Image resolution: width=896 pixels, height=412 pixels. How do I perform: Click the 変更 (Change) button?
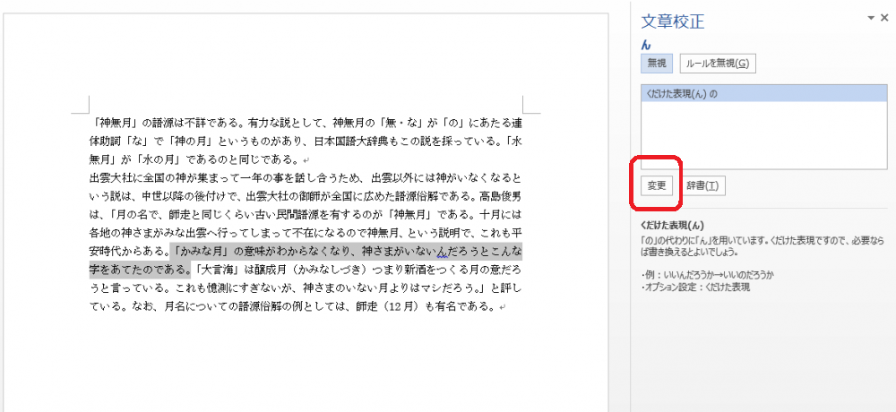(x=657, y=185)
